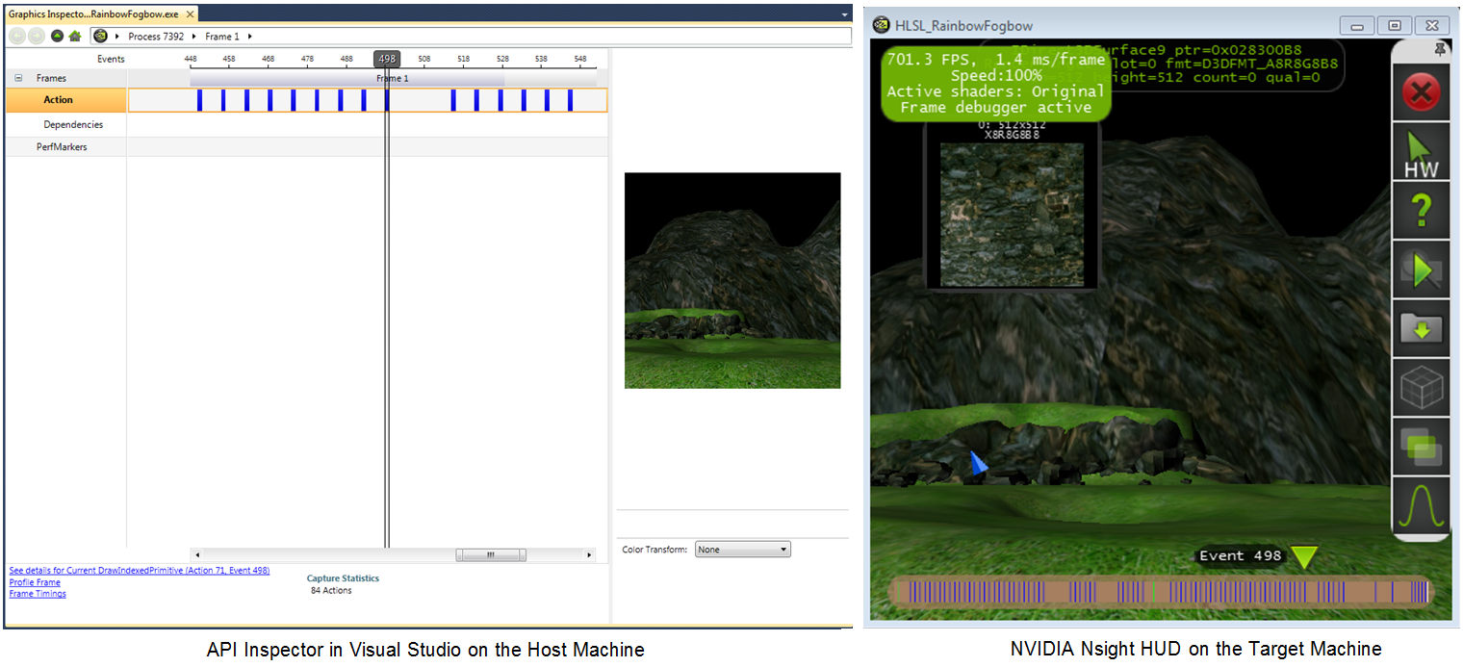This screenshot has width=1463, height=667.
Task: Click the red X icon to stop the Nsight session
Action: (x=1422, y=92)
